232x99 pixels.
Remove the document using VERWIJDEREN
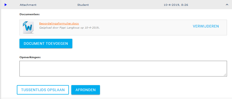click(206, 26)
